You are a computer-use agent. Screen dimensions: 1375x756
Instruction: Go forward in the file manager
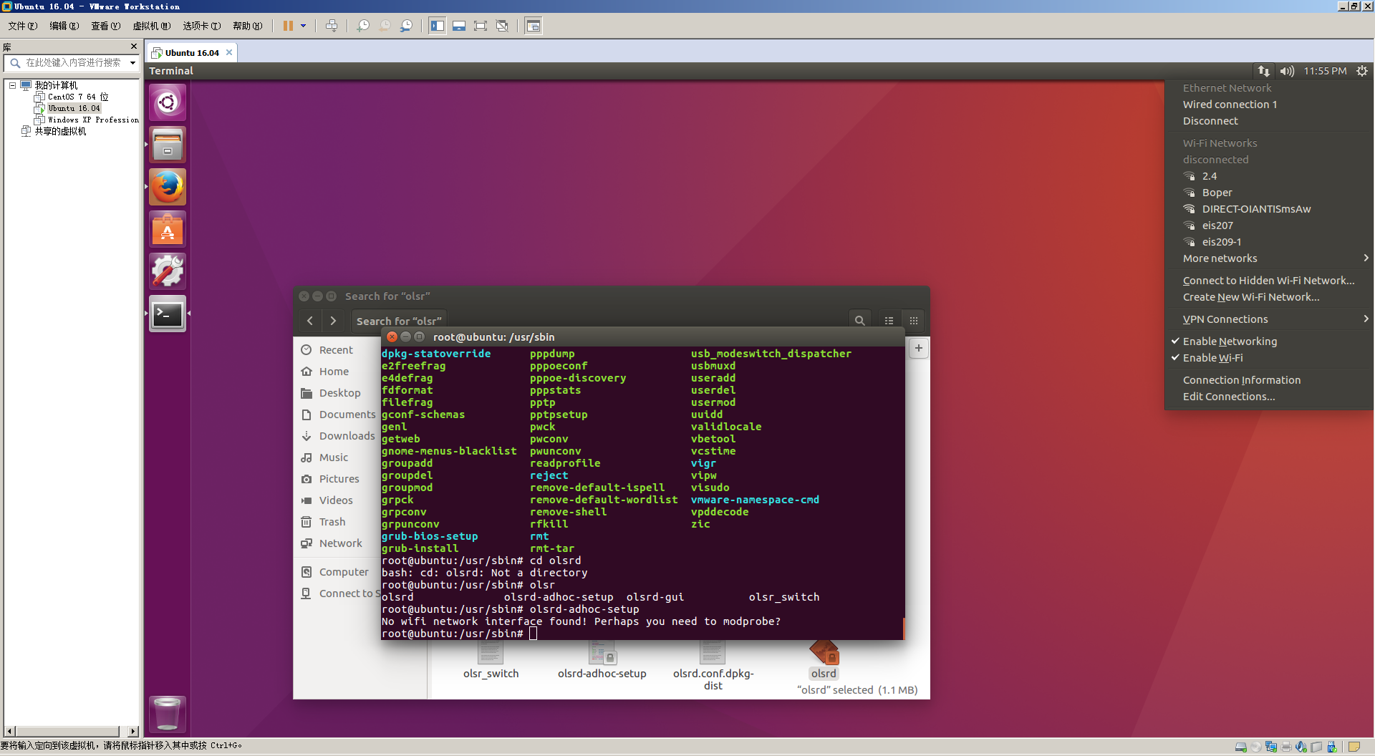click(333, 321)
